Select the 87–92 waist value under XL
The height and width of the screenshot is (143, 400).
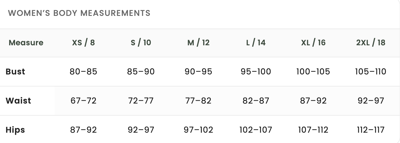pos(313,101)
